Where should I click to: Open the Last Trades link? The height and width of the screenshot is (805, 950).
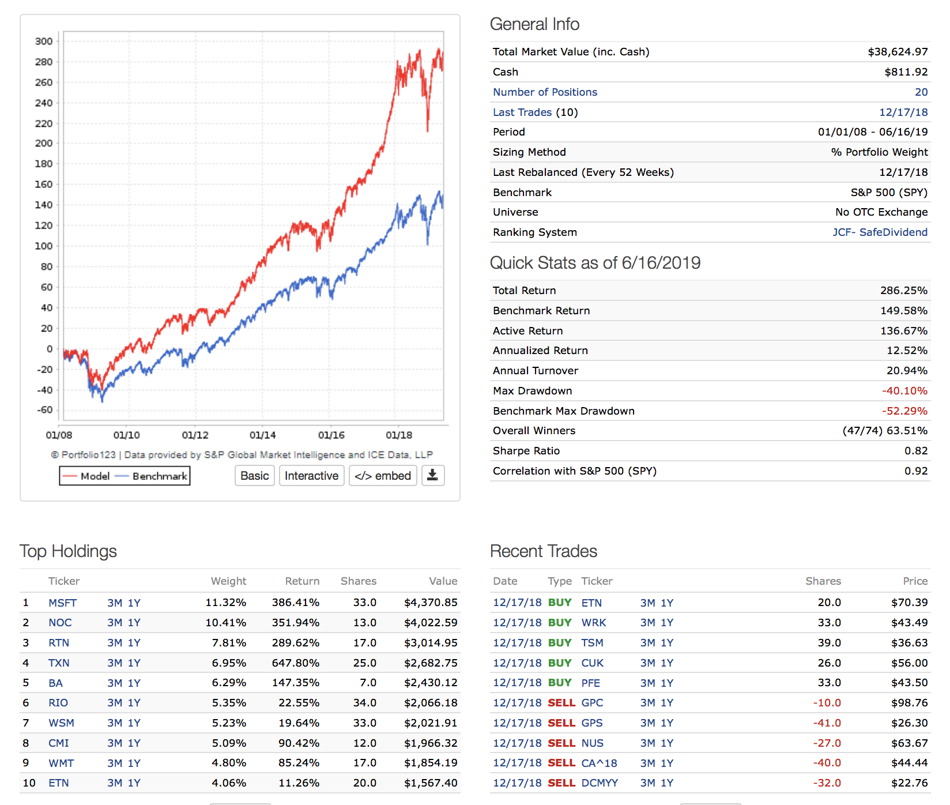[522, 112]
